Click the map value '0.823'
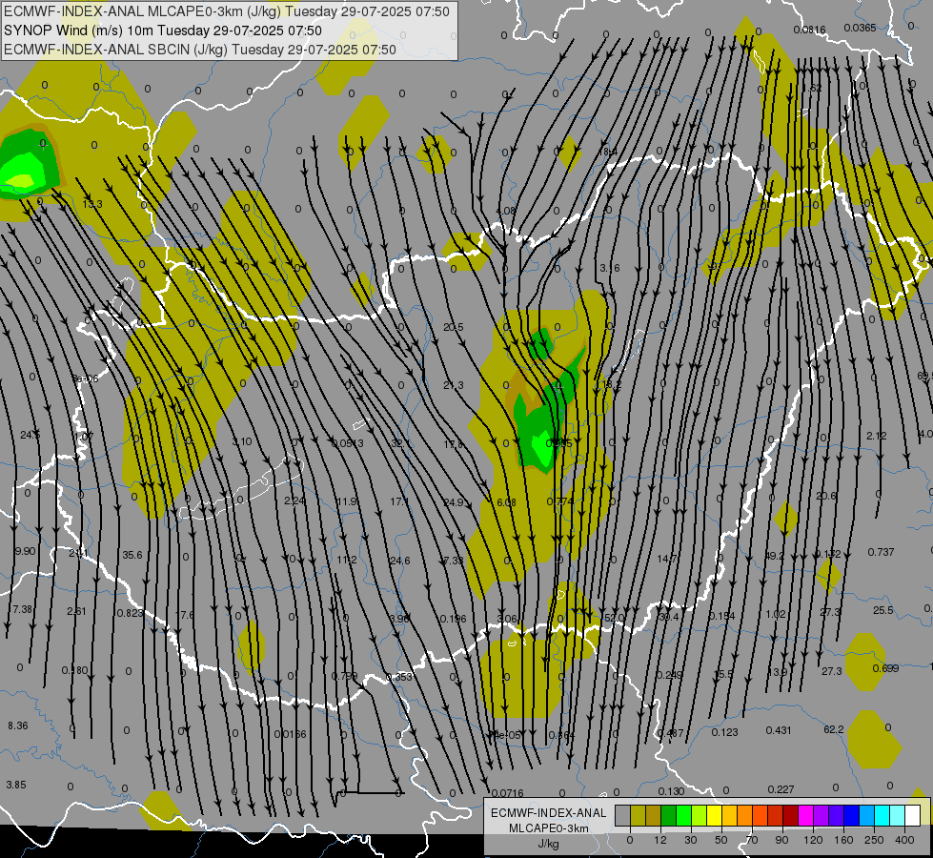 pos(130,613)
